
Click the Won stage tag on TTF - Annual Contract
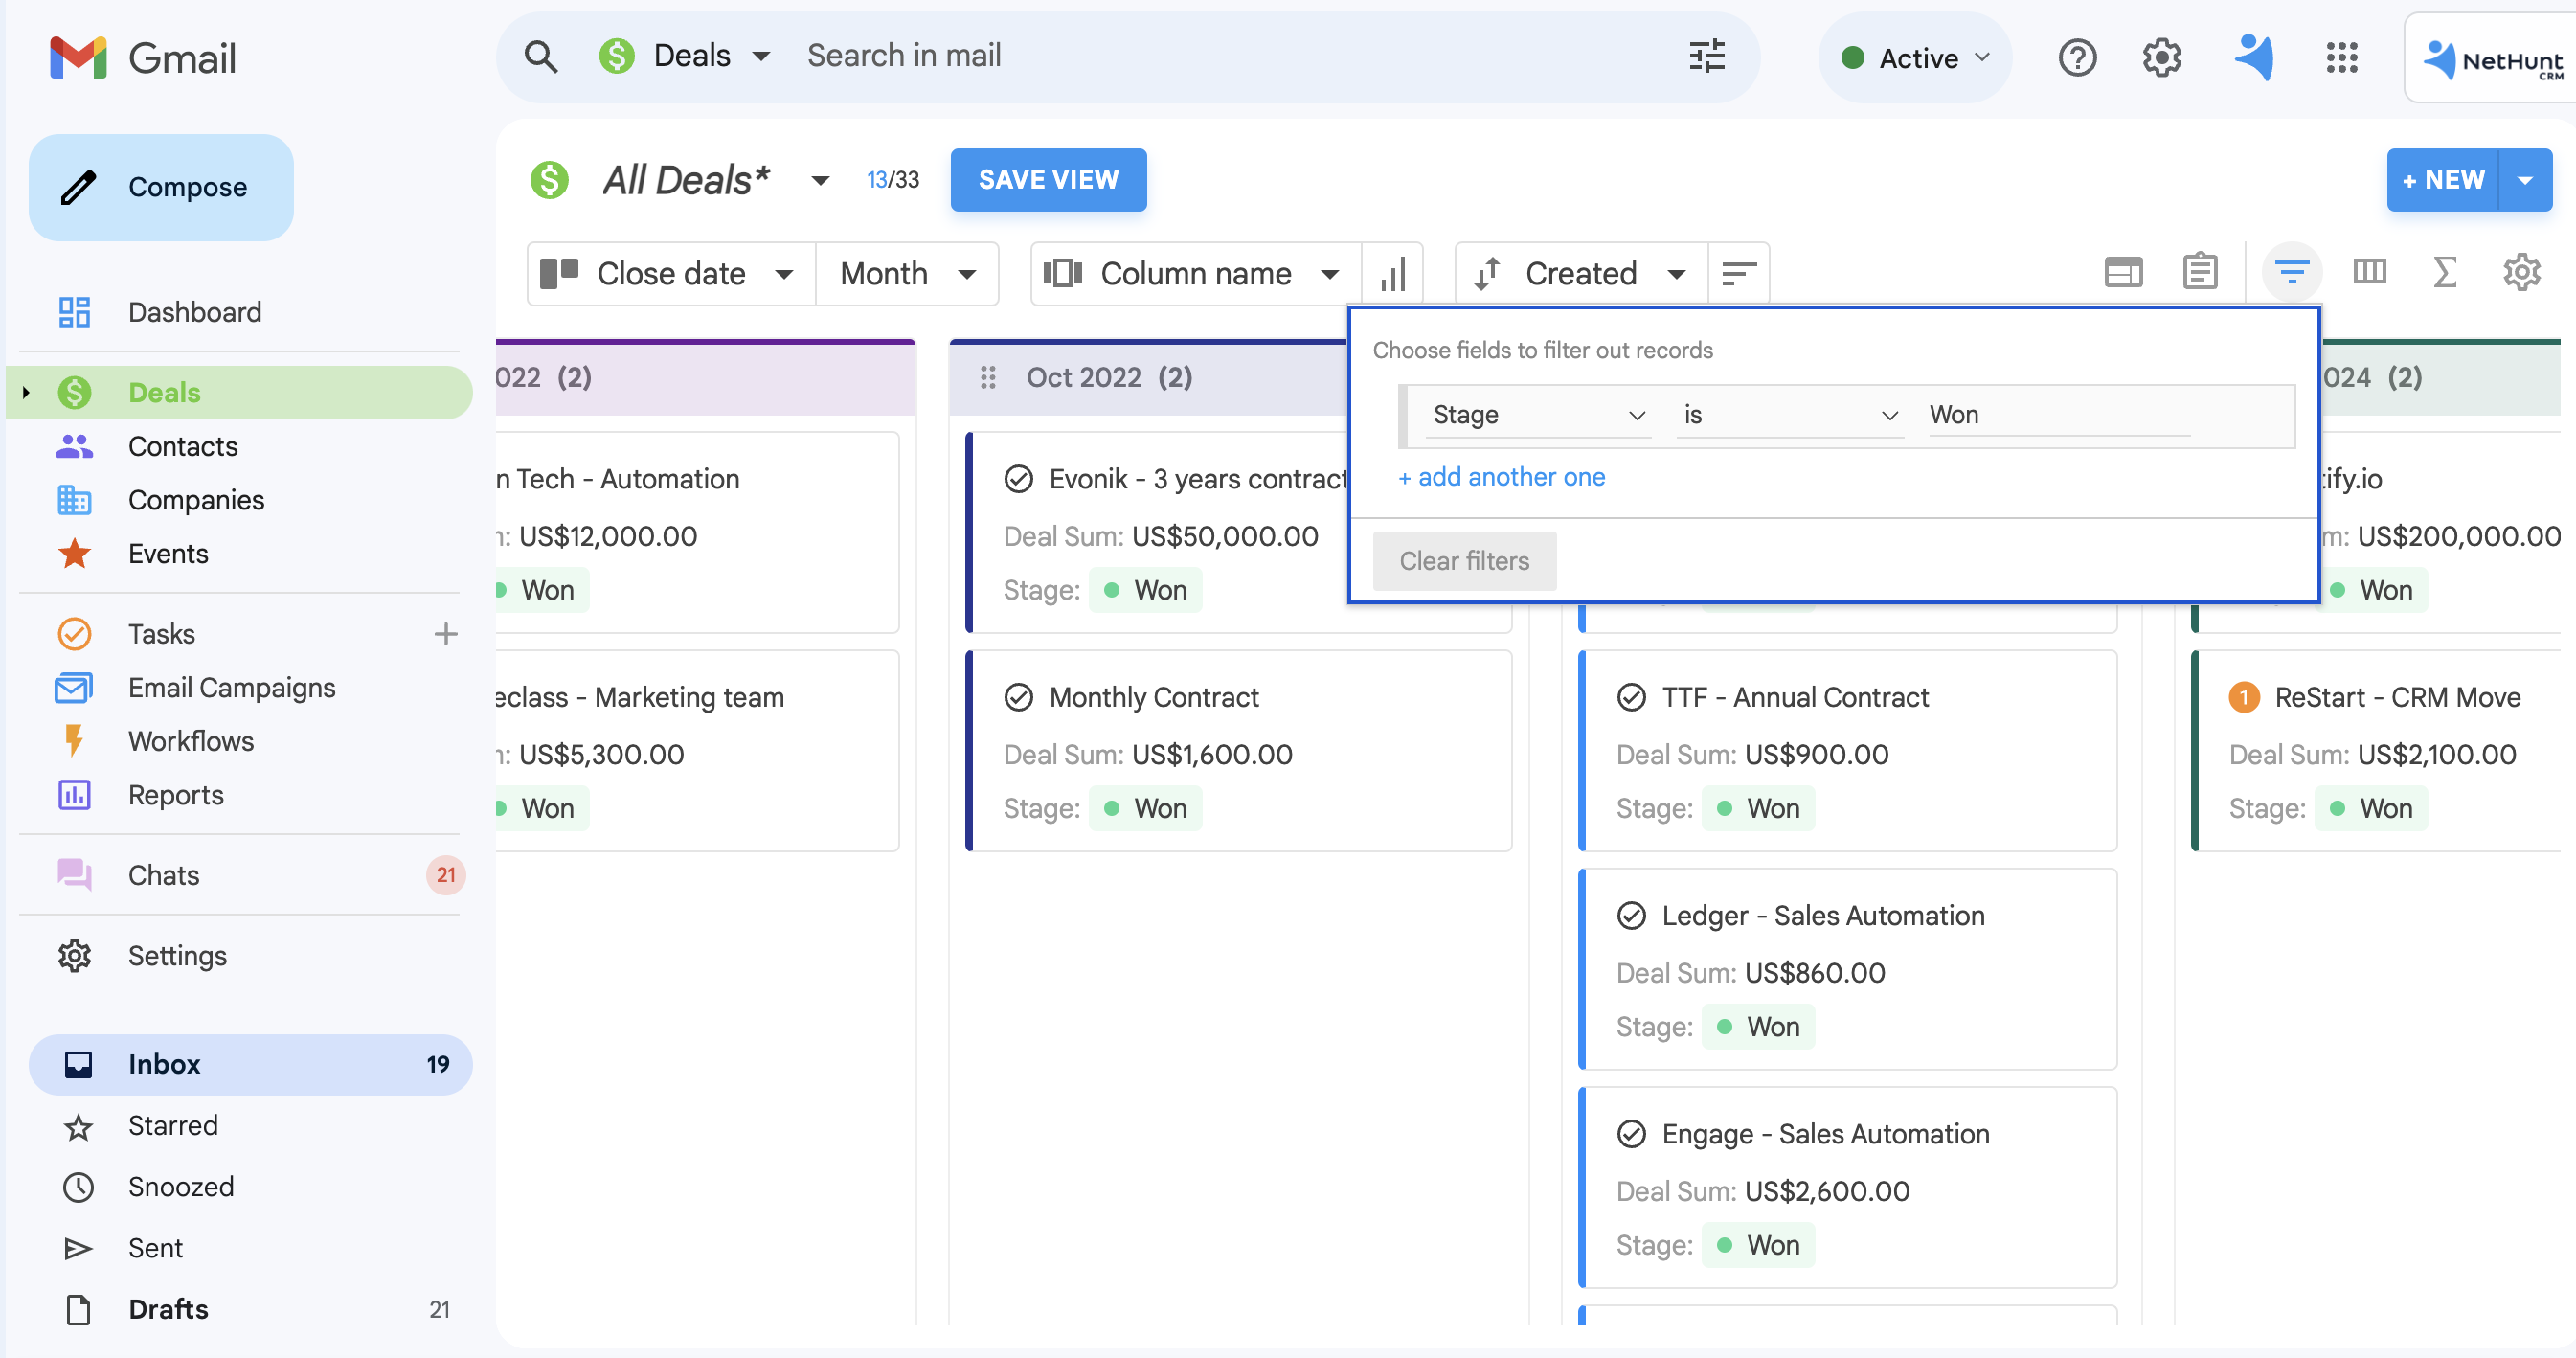(1759, 808)
